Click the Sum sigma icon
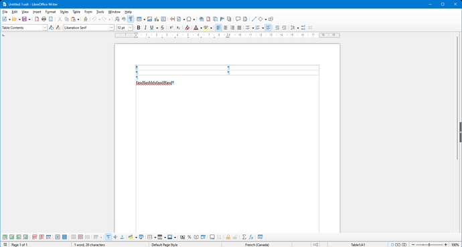 tap(244, 237)
